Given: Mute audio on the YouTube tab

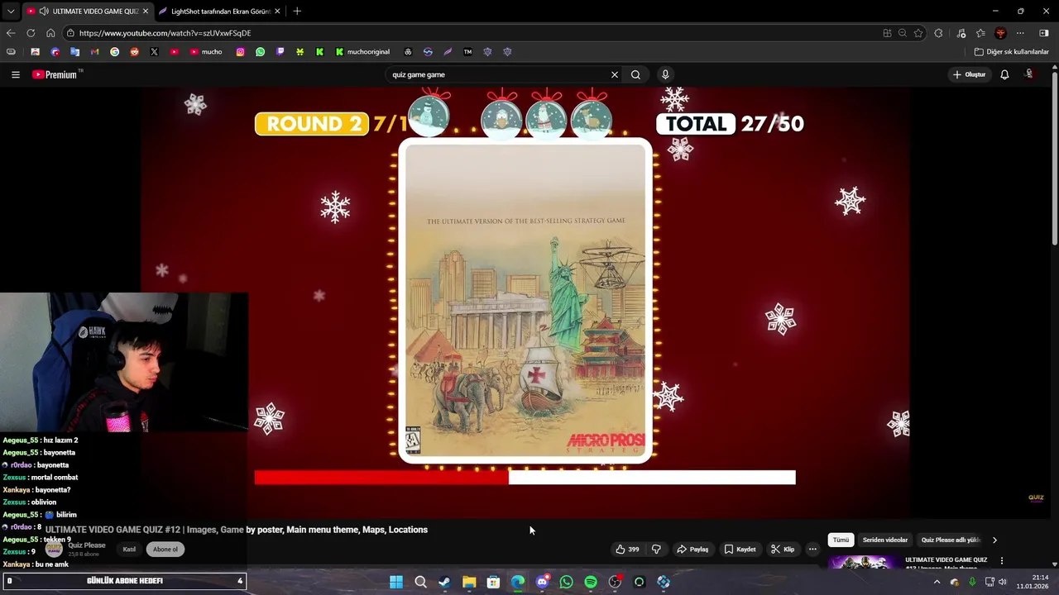Looking at the screenshot, I should (x=44, y=11).
